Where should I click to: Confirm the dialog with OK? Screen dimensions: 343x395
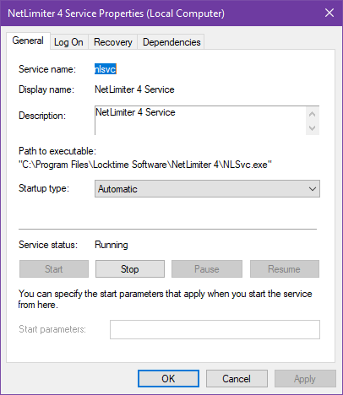point(168,379)
